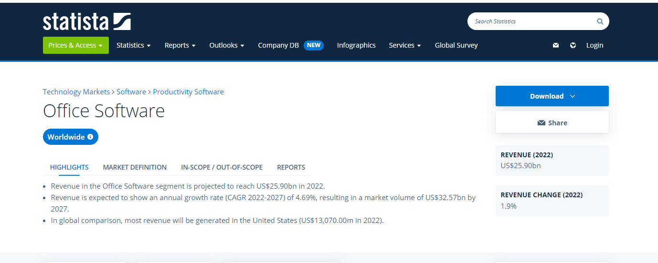Click the Statista logo

coord(86,22)
